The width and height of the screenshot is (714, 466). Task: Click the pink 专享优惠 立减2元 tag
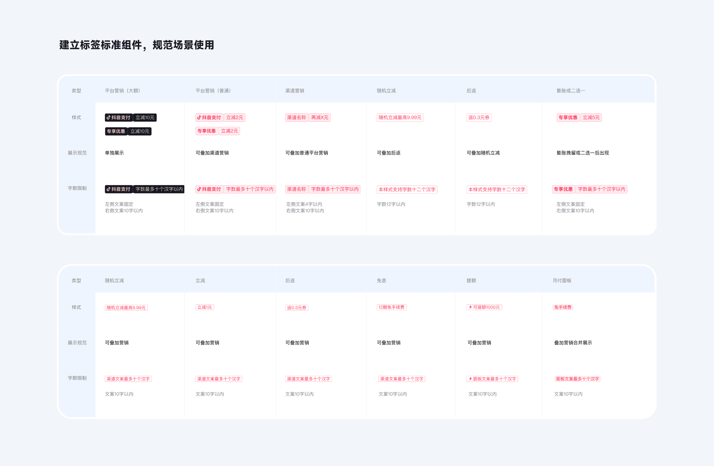click(x=218, y=131)
